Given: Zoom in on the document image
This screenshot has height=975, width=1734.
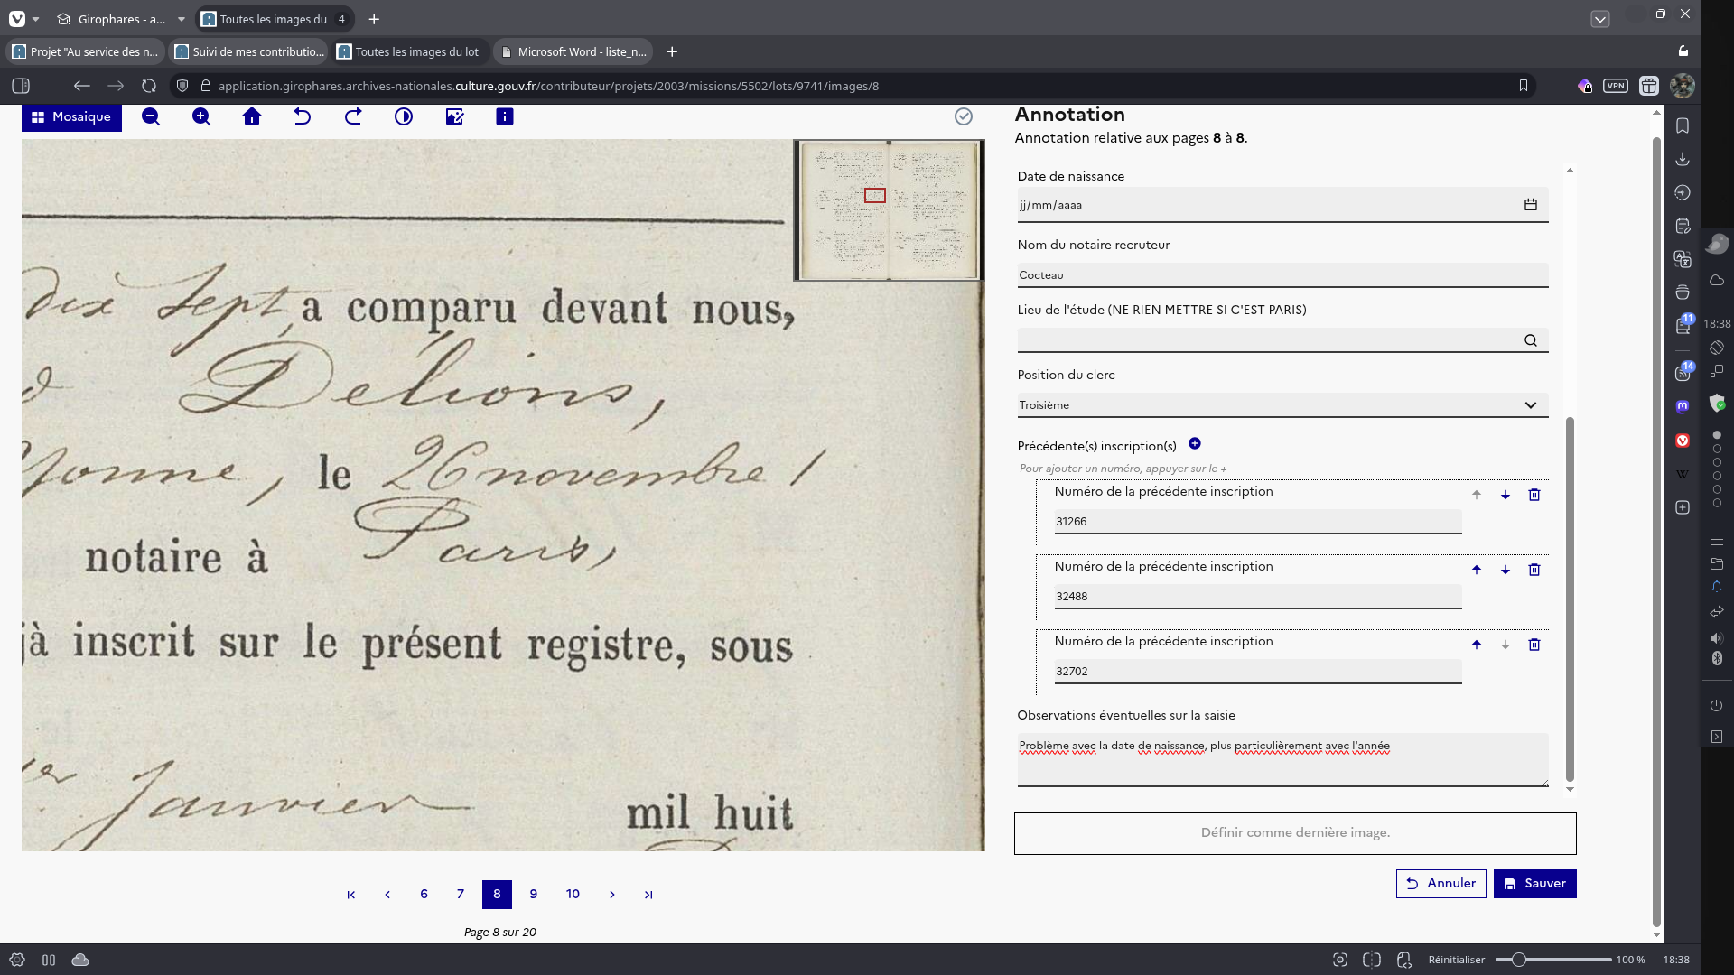Looking at the screenshot, I should click(201, 116).
